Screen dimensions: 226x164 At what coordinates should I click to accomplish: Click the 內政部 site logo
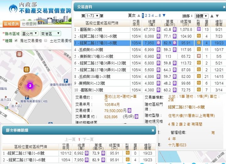click(40, 8)
